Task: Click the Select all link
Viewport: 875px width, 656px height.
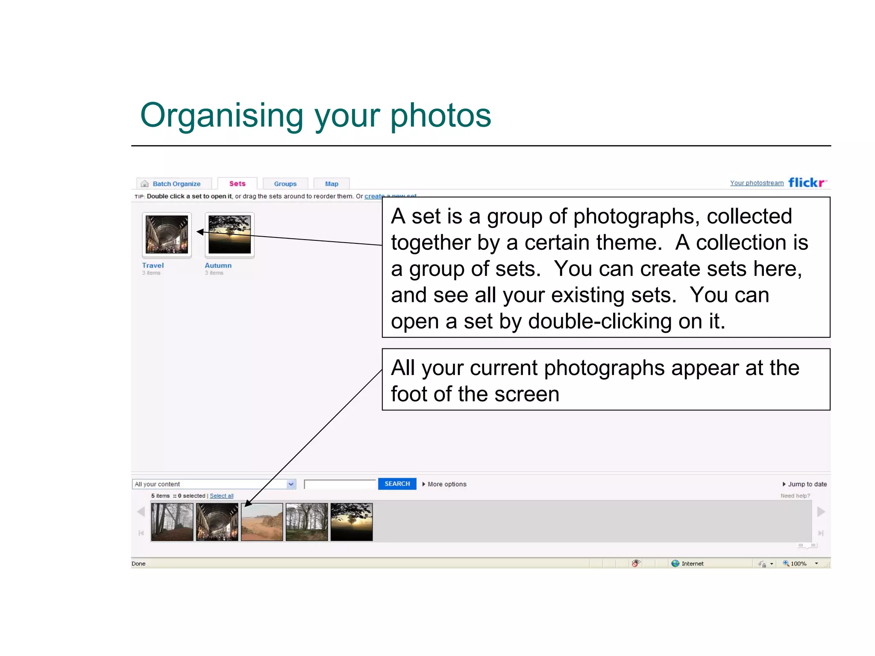Action: (x=221, y=496)
